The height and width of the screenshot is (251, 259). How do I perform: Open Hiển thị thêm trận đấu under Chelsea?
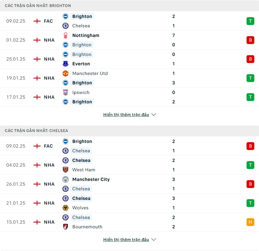pyautogui.click(x=126, y=240)
